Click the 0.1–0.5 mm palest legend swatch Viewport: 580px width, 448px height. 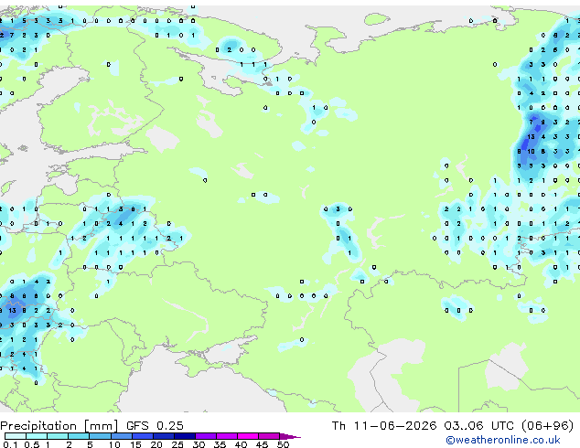[x=16, y=436]
